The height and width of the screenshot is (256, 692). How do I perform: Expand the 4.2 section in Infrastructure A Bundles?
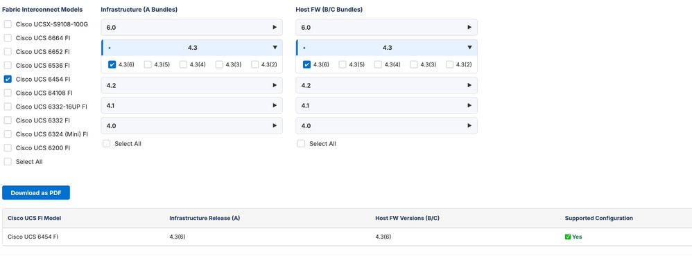pos(191,86)
